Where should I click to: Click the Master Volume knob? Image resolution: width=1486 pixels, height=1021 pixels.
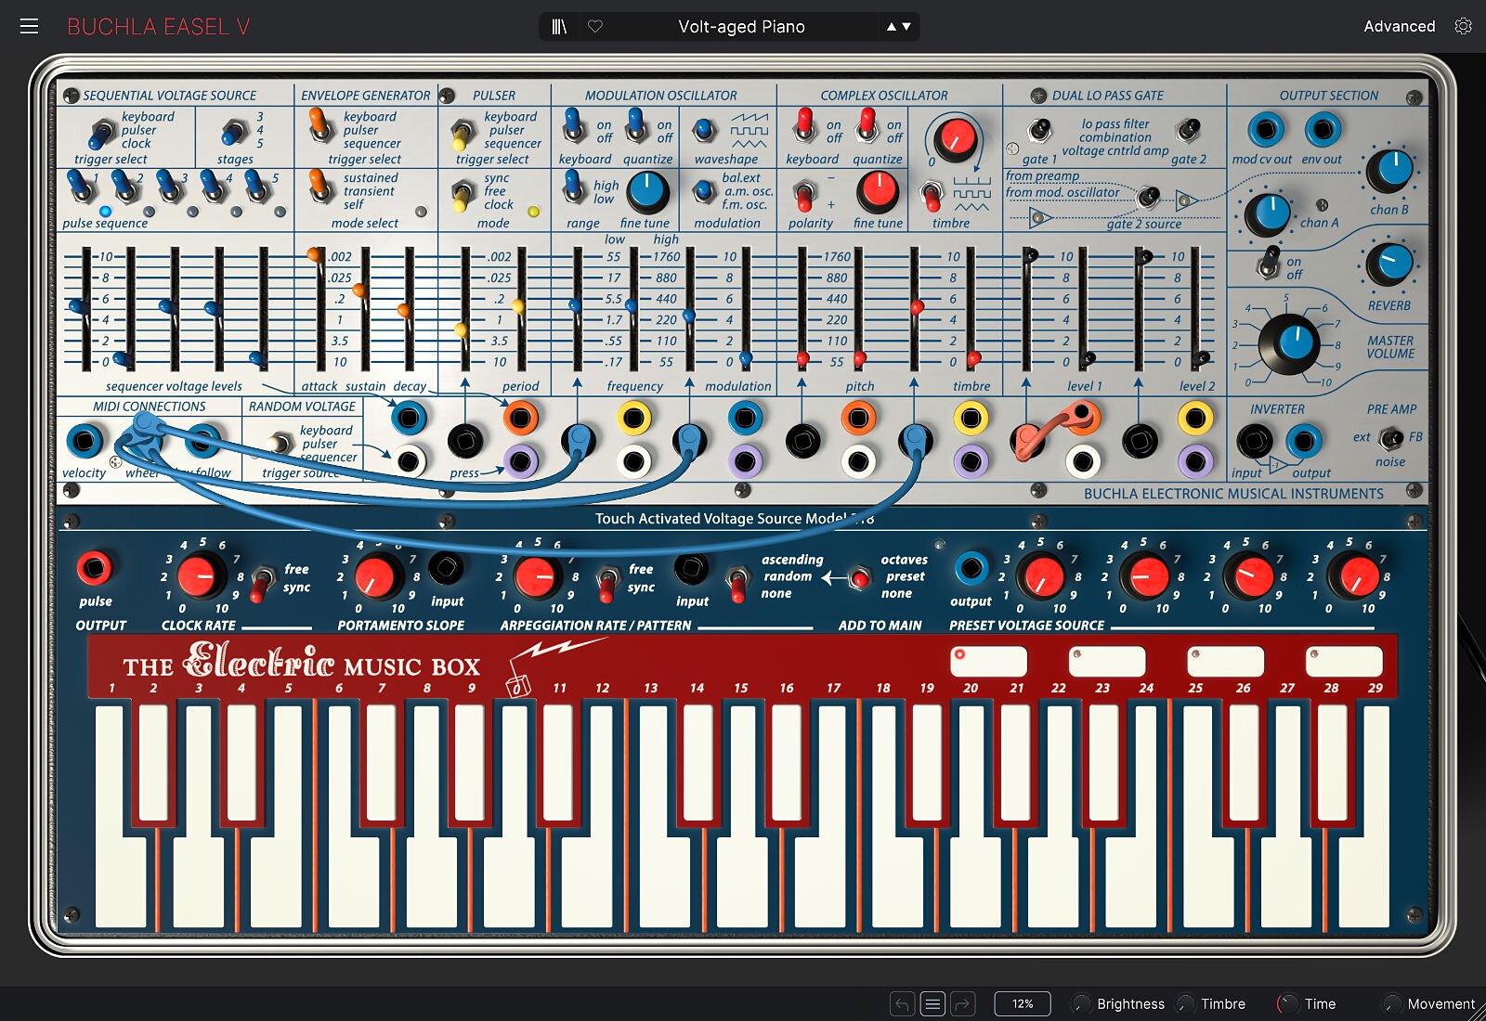coord(1289,343)
